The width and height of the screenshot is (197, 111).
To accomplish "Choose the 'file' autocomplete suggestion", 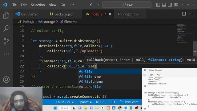I will 110,72.
